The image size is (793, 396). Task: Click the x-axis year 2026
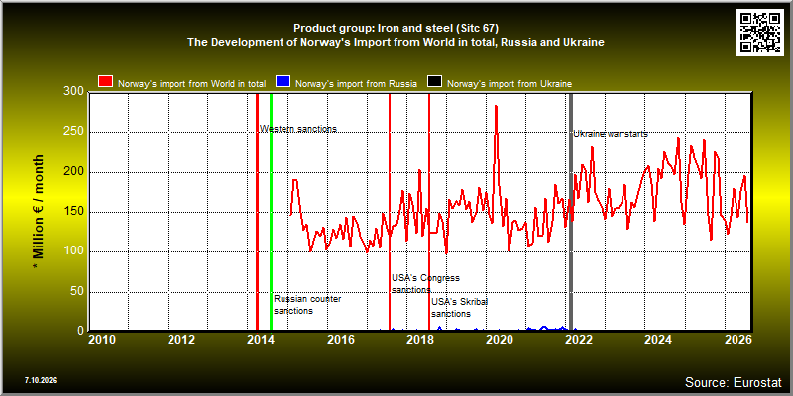point(737,340)
